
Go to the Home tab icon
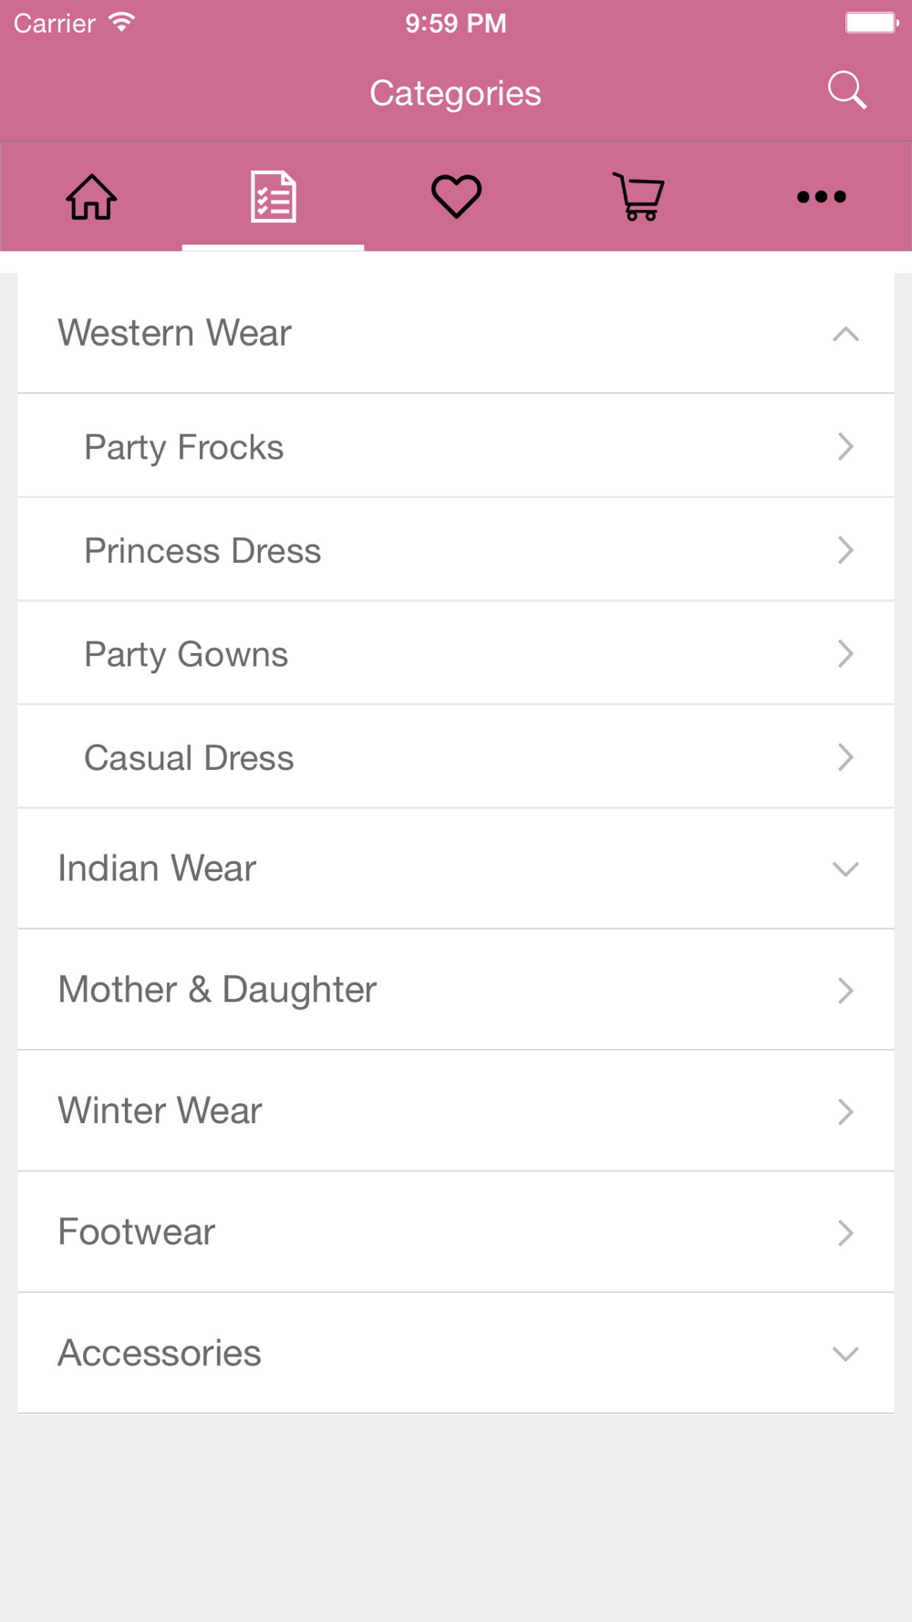click(91, 196)
